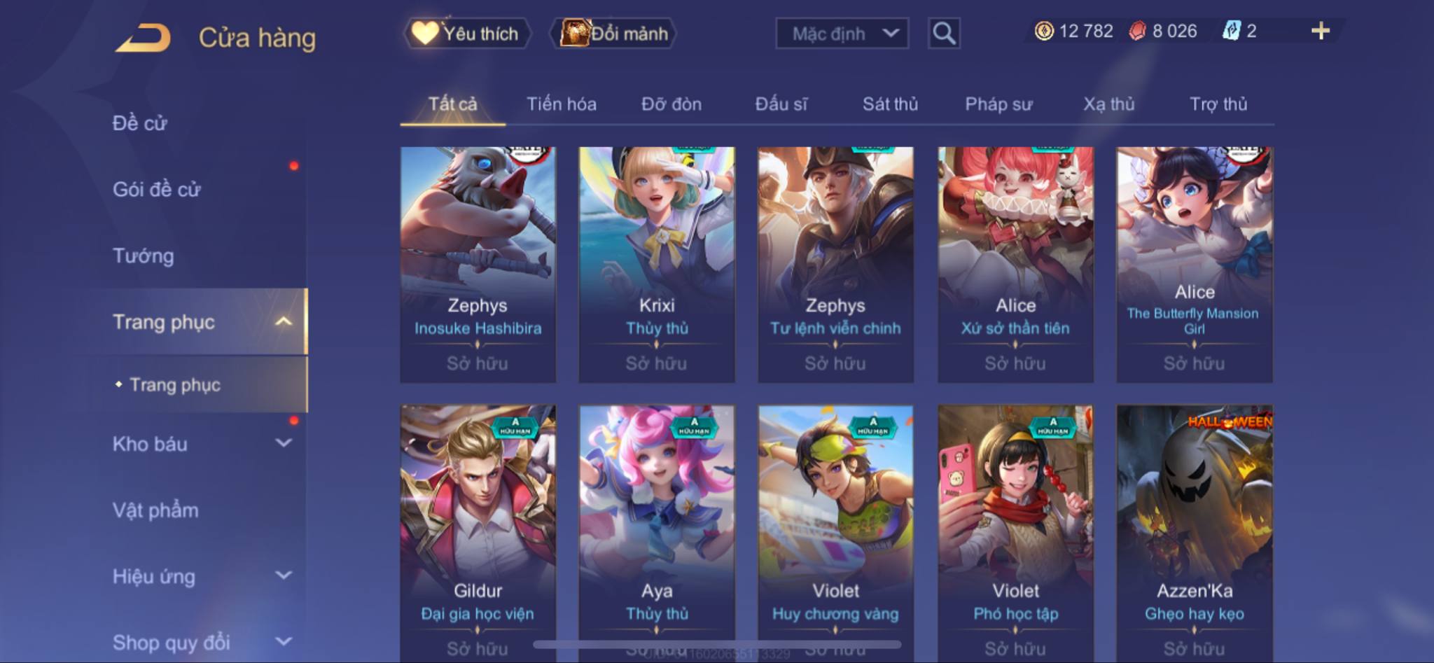Viewport: 1434px width, 663px height.
Task: Switch to the Sát thủ tab
Action: click(x=890, y=104)
